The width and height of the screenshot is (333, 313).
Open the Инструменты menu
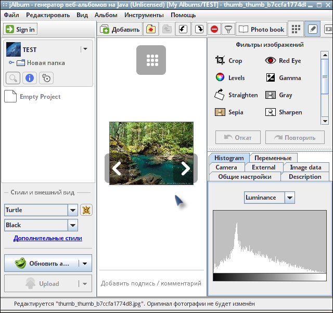pyautogui.click(x=144, y=15)
